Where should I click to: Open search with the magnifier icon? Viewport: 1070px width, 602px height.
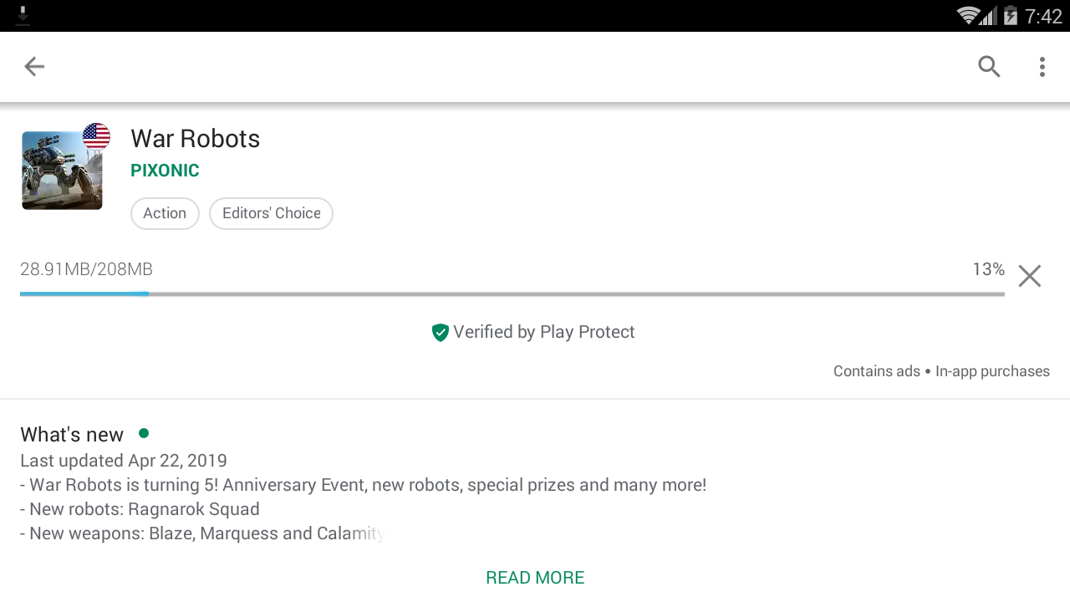point(990,67)
